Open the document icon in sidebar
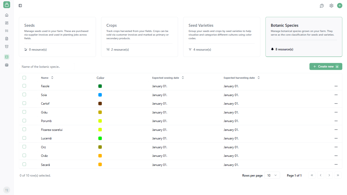 7,39
